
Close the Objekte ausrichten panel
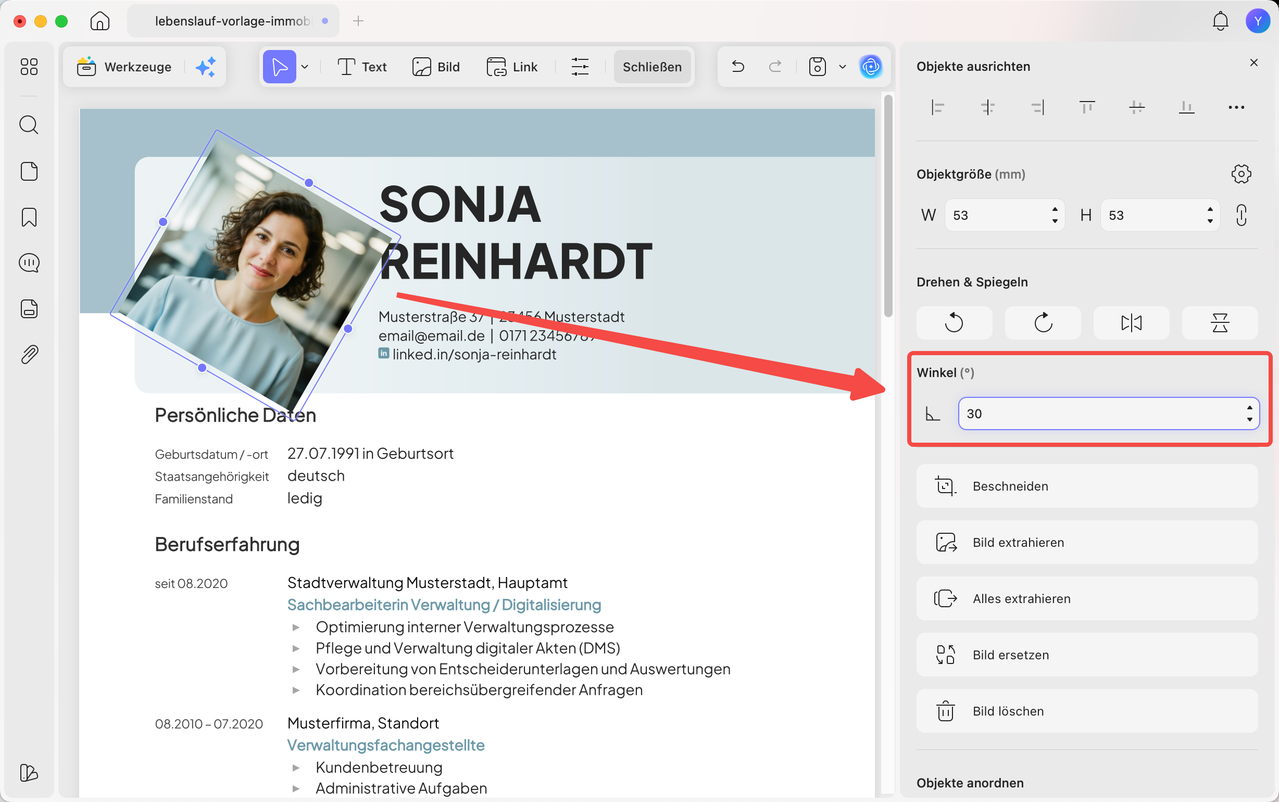tap(1254, 62)
